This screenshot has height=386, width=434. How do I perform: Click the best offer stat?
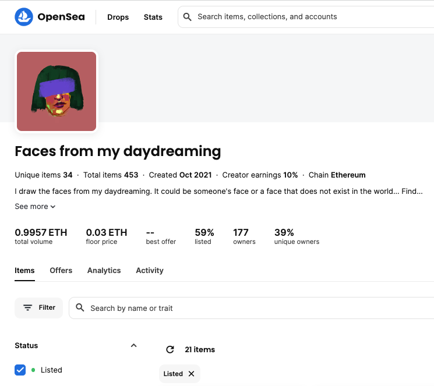pyautogui.click(x=161, y=236)
